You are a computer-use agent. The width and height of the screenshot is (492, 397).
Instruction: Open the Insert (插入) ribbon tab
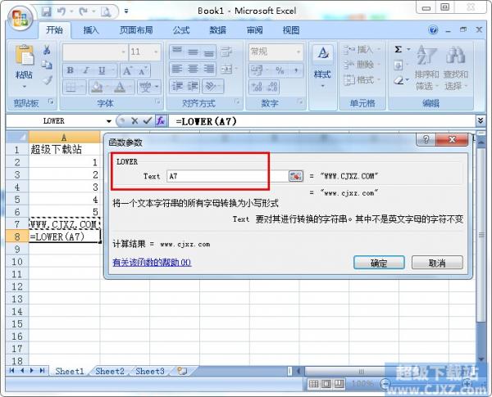point(91,30)
